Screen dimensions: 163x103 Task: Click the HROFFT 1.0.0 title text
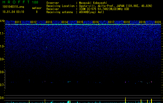point(20,2)
